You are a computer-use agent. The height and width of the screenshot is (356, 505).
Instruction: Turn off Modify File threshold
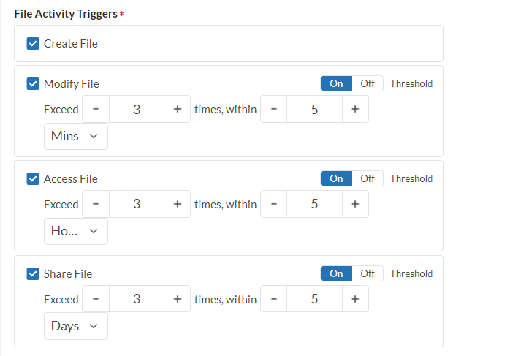point(368,83)
